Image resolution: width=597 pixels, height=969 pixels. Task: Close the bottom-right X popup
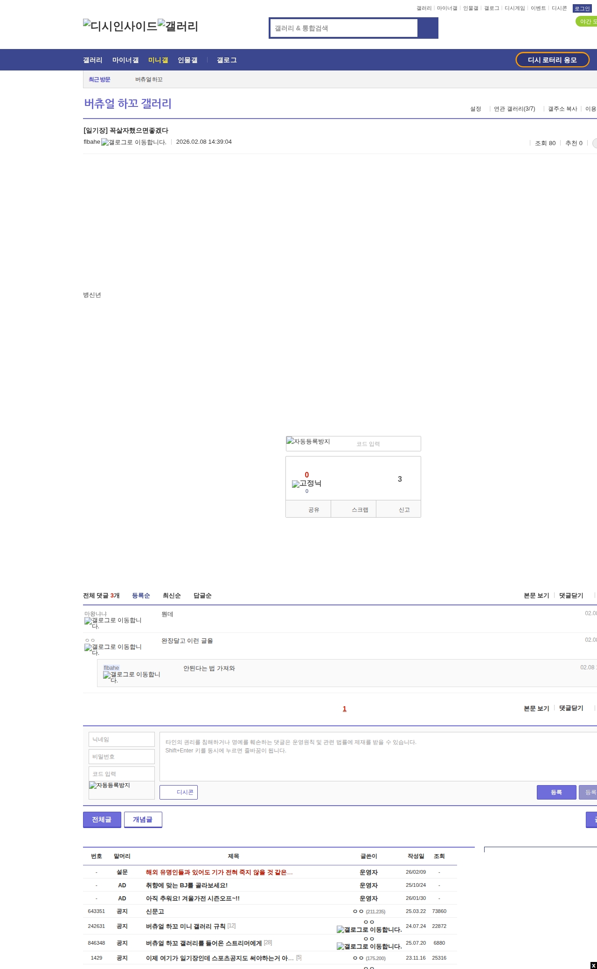coord(593,965)
